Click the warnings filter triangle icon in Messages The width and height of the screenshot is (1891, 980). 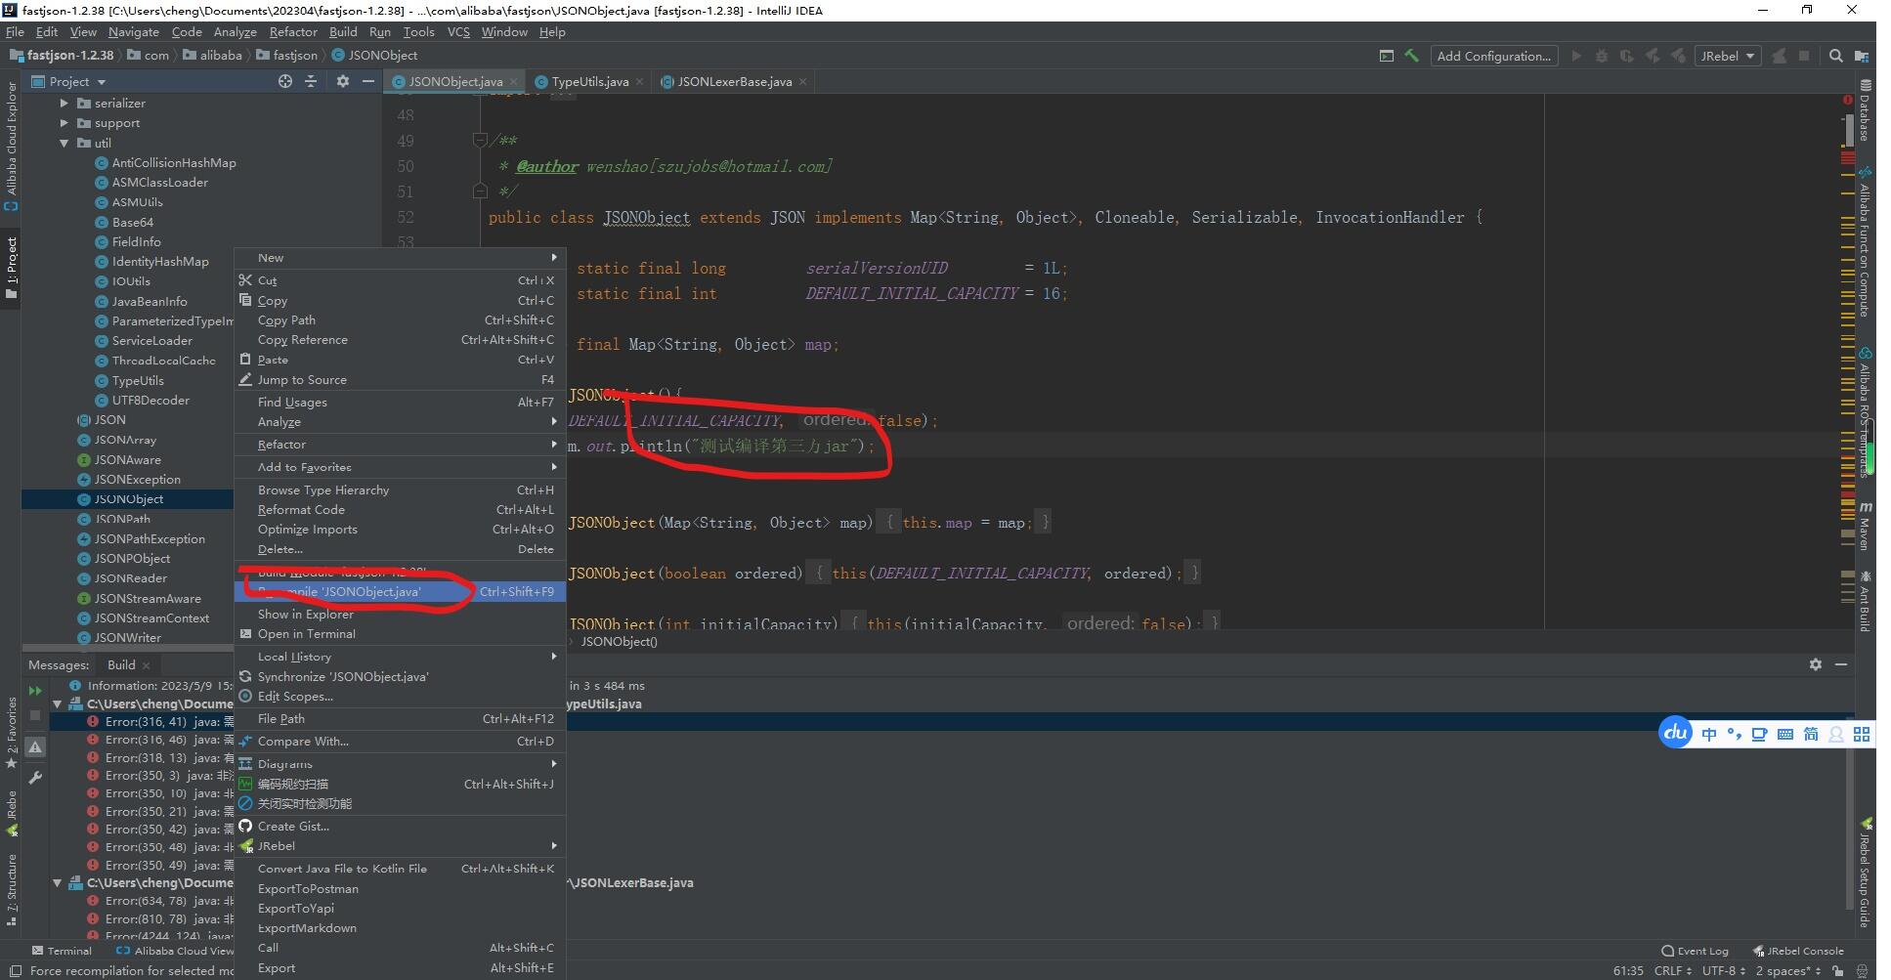tap(35, 747)
